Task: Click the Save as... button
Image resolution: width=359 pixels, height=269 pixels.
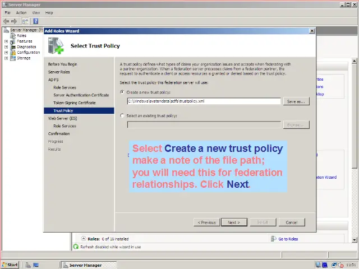Action: 296,101
